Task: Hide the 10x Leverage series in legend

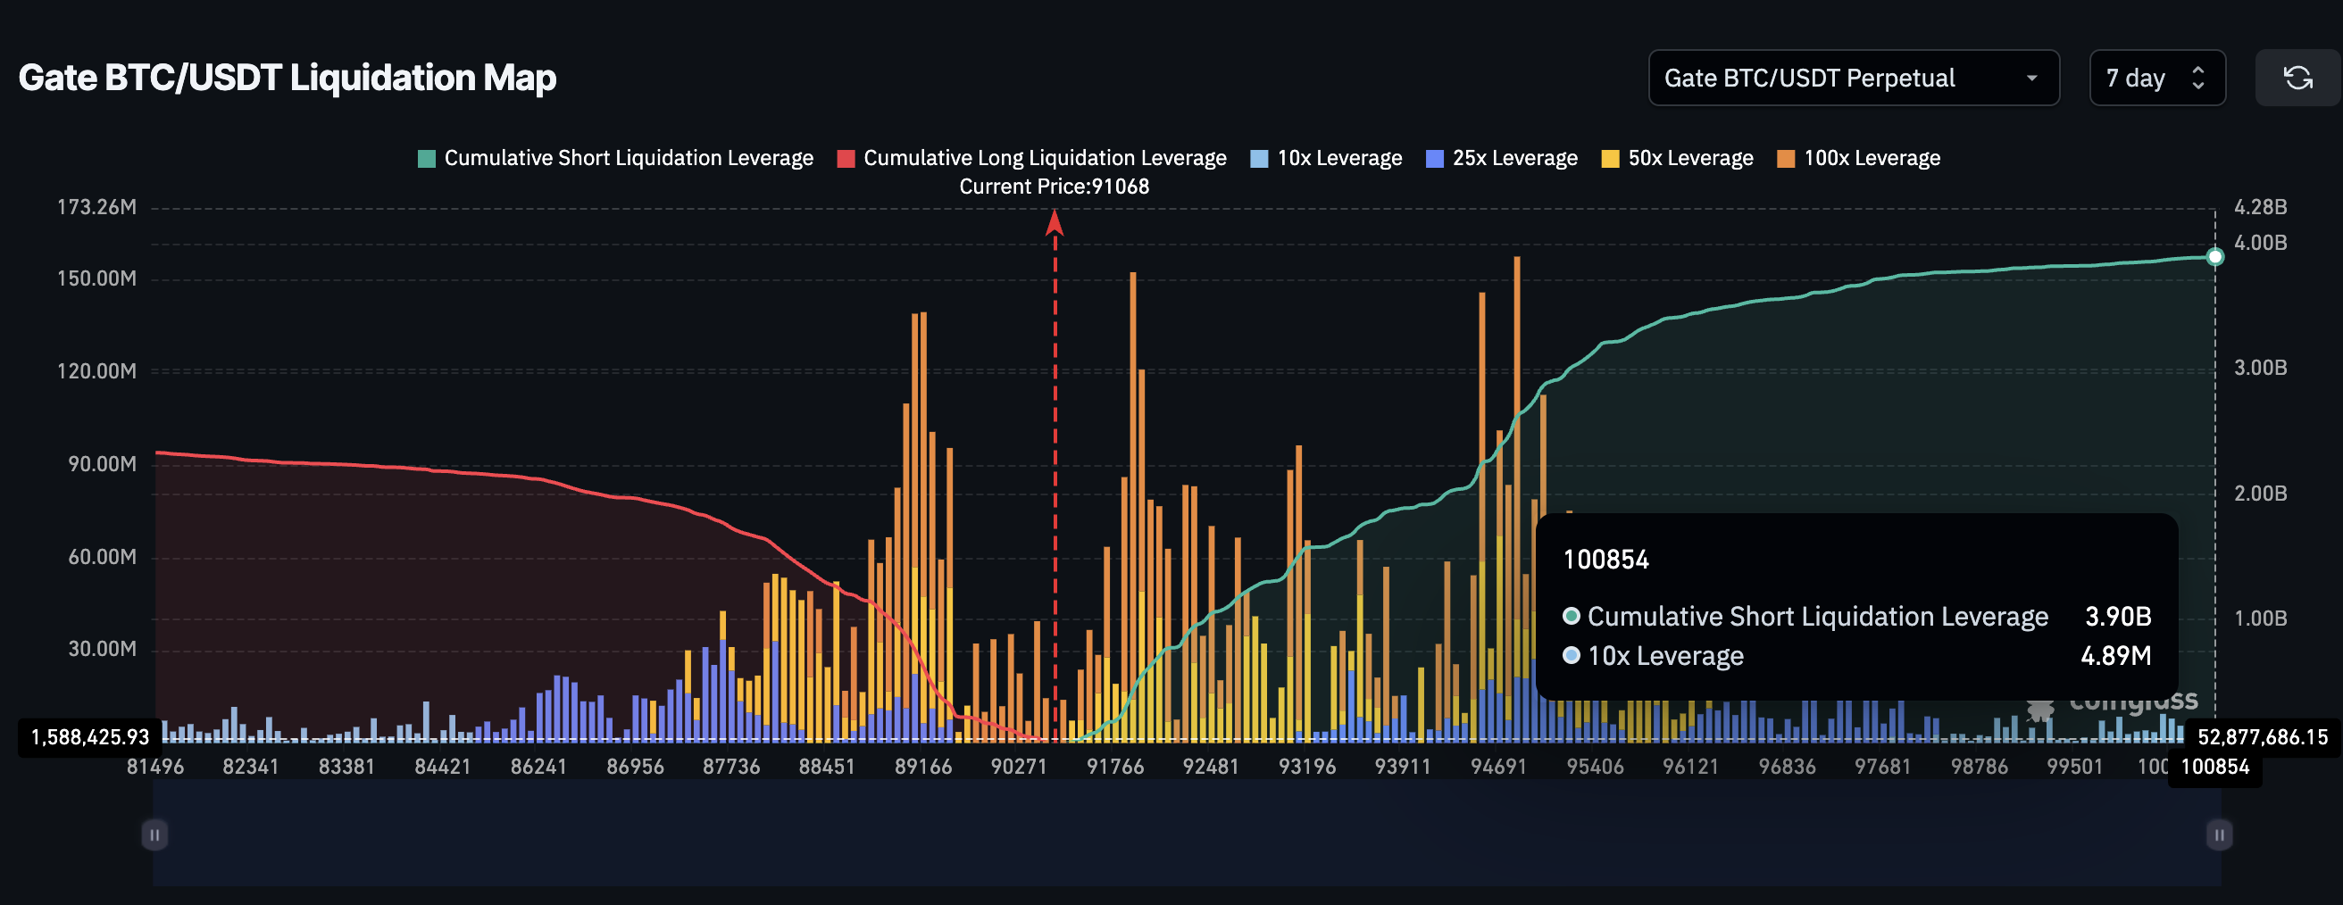Action: pyautogui.click(x=1326, y=158)
